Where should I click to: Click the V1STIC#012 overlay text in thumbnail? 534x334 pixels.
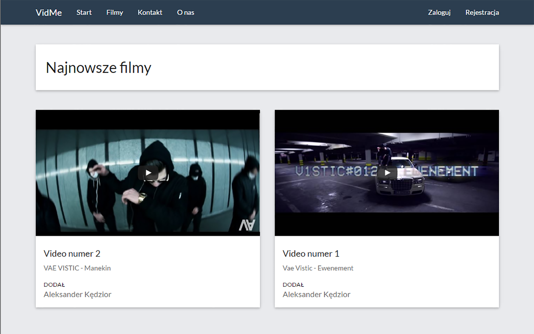336,171
